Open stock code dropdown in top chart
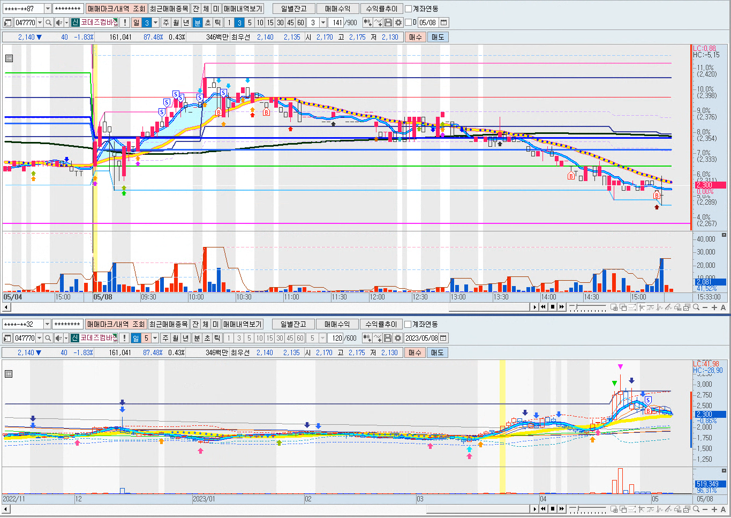Screen dimensions: 731x518 tap(40, 22)
